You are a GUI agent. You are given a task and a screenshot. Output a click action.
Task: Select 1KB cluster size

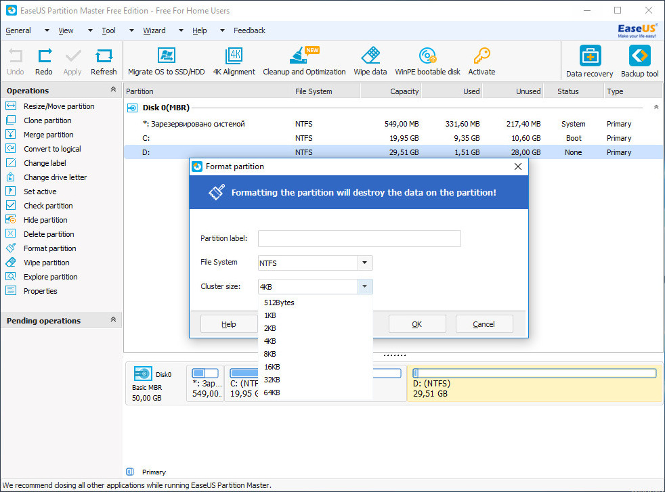[315, 316]
